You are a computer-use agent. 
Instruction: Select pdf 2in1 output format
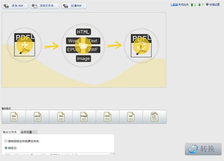tap(155, 117)
